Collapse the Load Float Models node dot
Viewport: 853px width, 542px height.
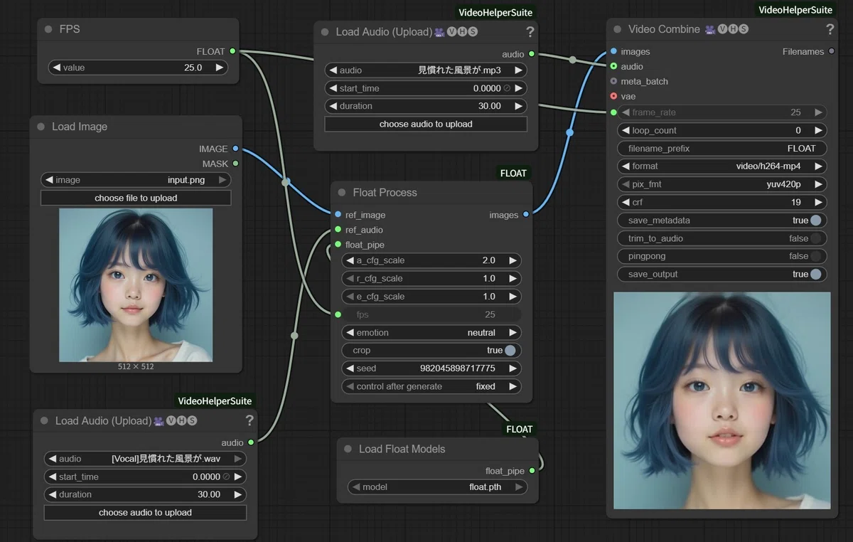tap(348, 449)
